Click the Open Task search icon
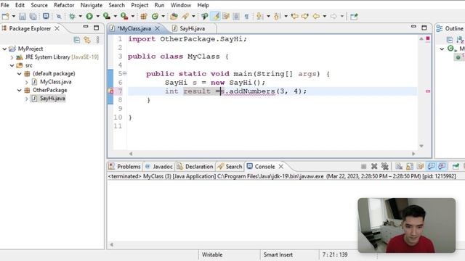This screenshot has width=465, height=261. (x=185, y=16)
